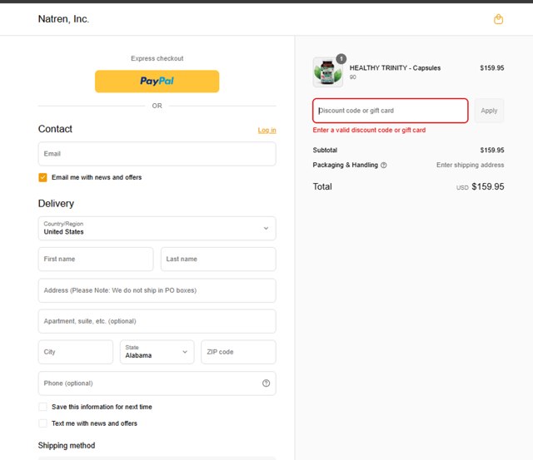This screenshot has width=533, height=460.
Task: Click the Healthy Trinity product thumbnail
Action: pos(327,72)
